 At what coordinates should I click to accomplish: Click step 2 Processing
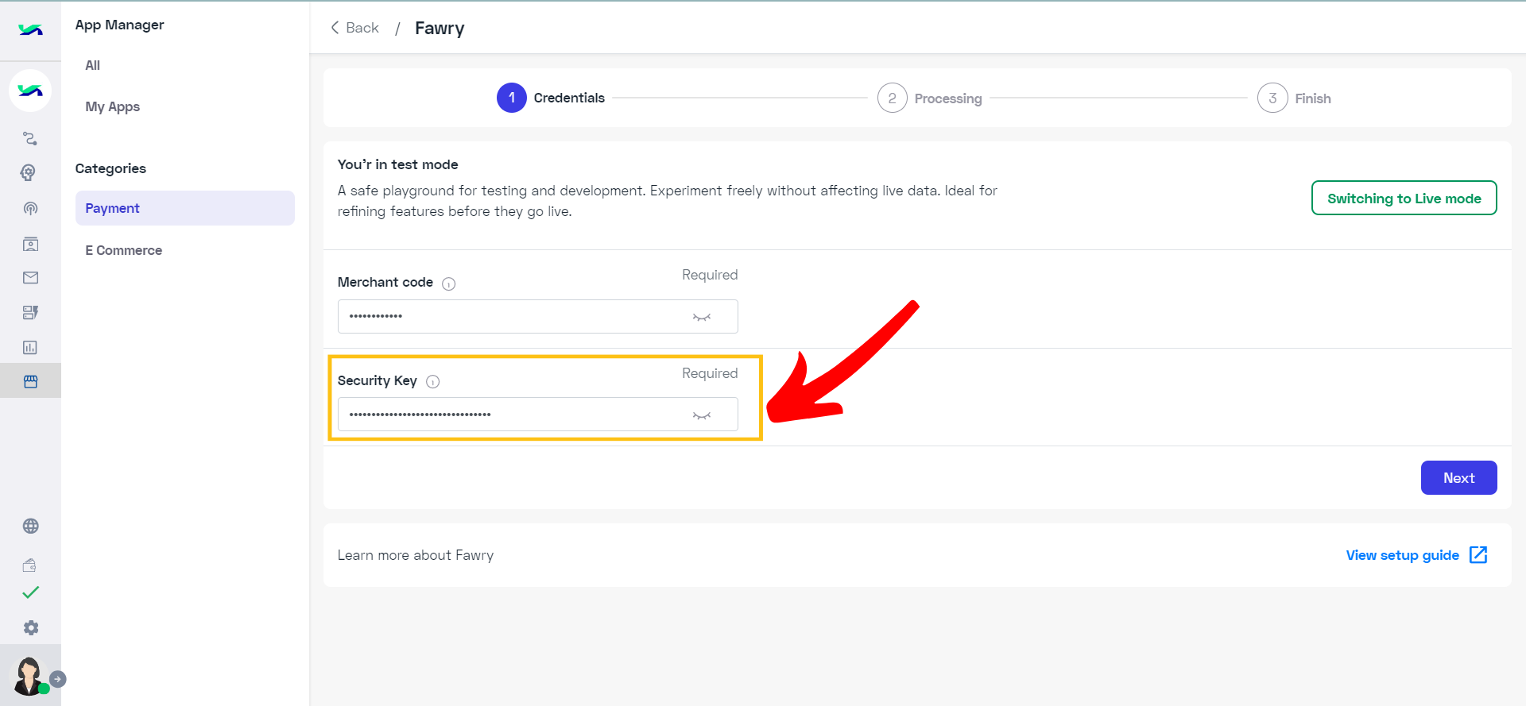click(930, 98)
